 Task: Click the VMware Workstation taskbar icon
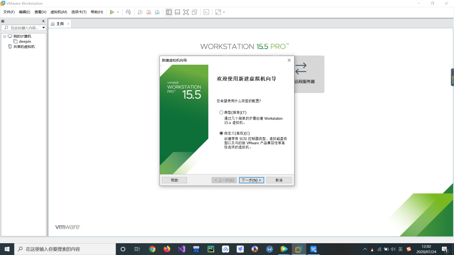pos(298,249)
